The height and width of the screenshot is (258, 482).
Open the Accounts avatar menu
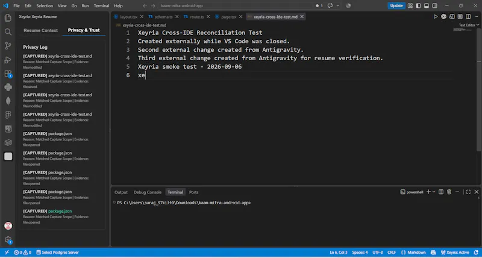8,225
